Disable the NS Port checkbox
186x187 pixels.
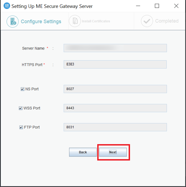(22, 89)
